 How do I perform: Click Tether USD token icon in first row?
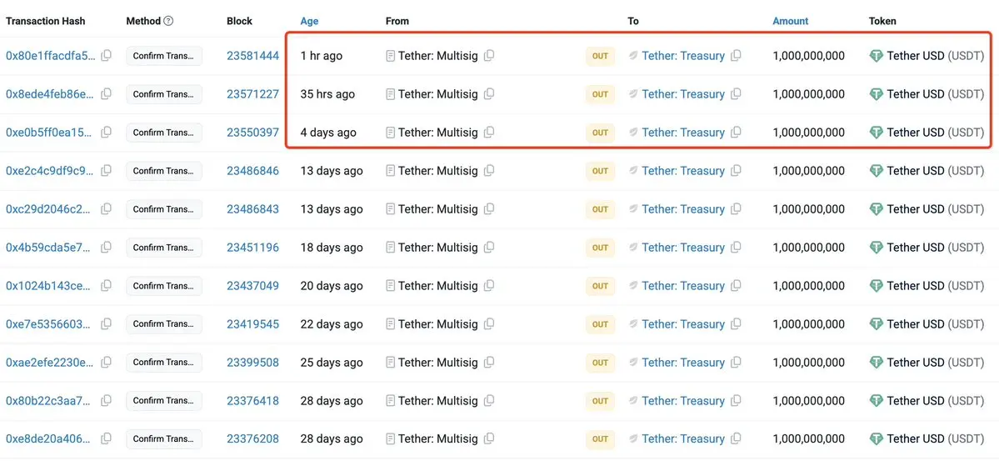[876, 56]
